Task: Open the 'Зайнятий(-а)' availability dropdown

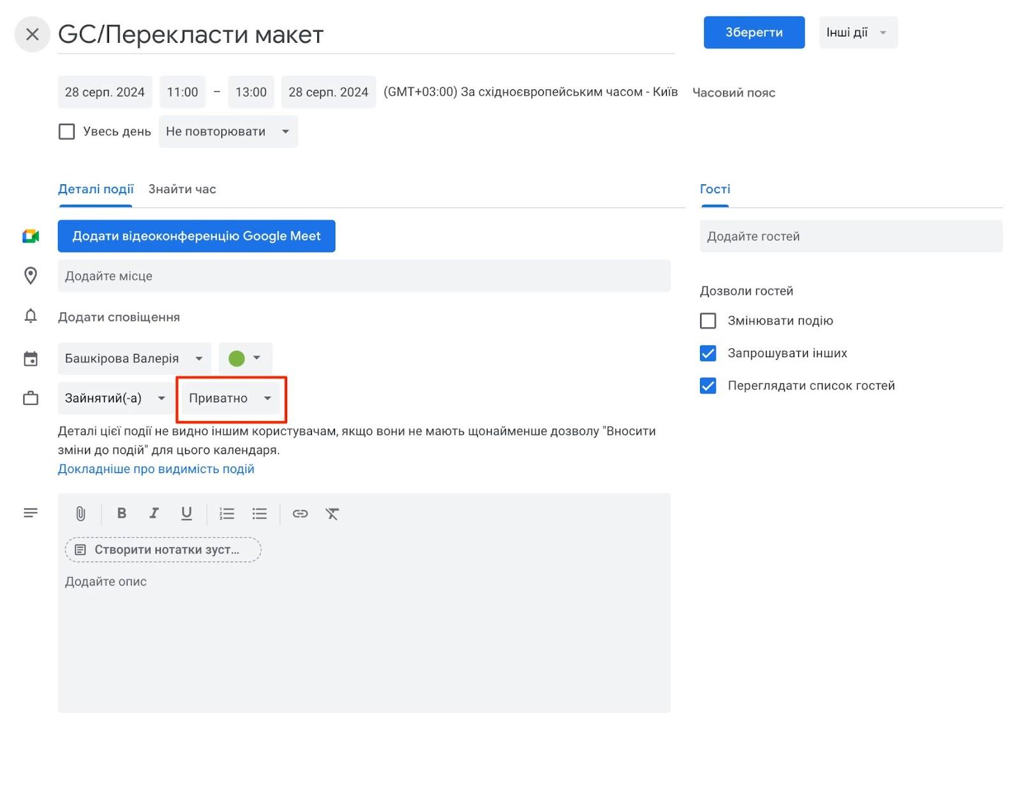Action: point(115,399)
